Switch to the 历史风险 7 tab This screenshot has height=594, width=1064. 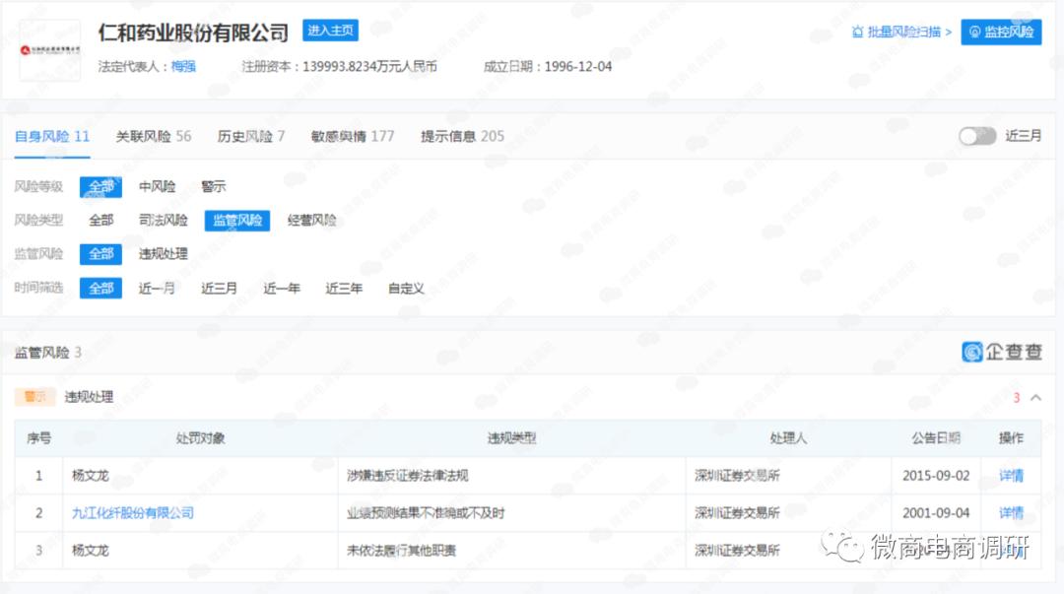click(x=250, y=136)
